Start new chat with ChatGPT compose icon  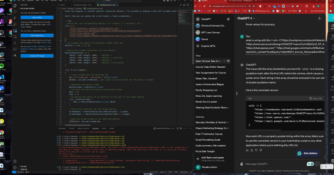[x=228, y=19]
